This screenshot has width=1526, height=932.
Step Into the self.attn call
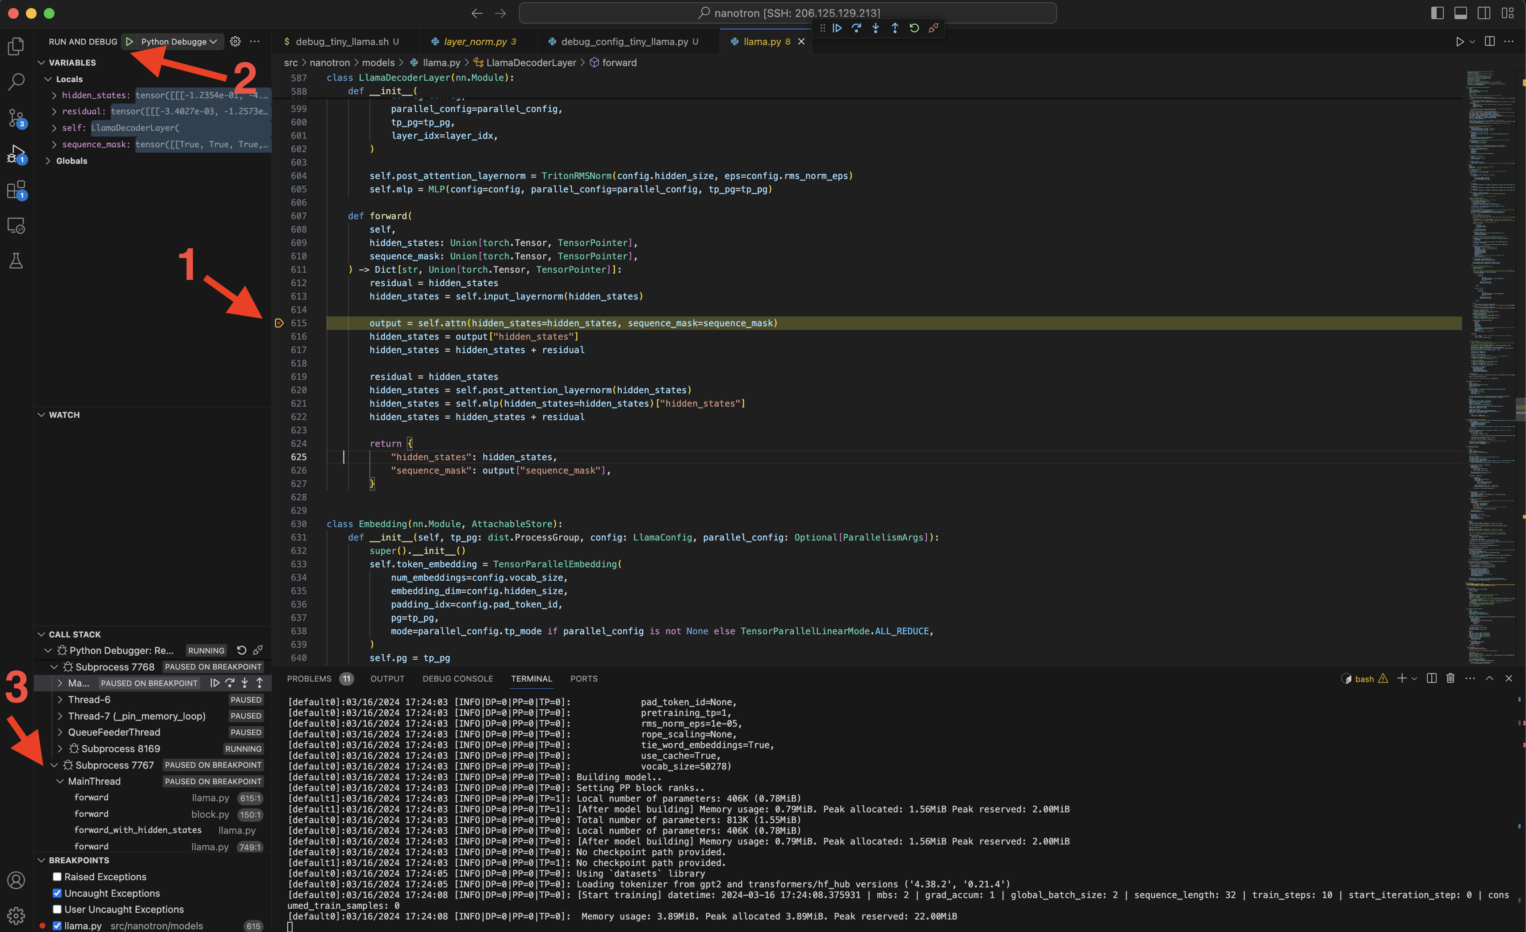coord(876,28)
